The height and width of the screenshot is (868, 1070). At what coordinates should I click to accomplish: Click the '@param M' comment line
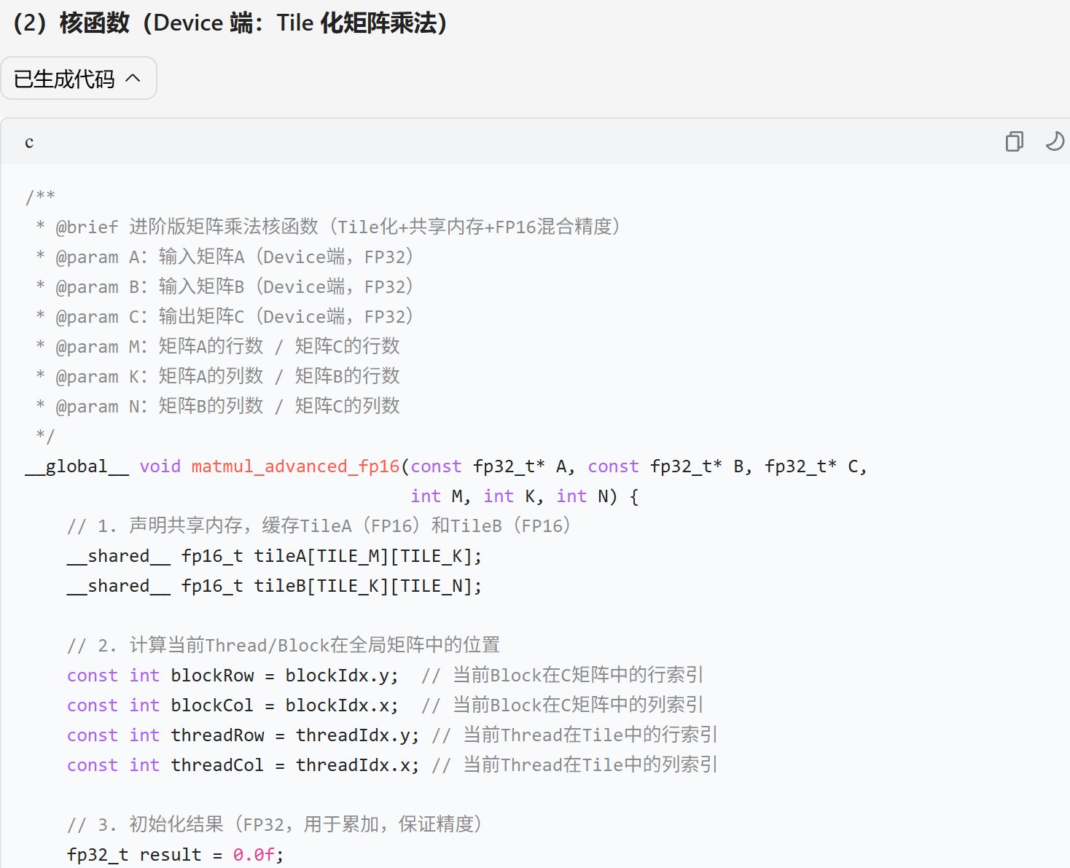point(218,346)
